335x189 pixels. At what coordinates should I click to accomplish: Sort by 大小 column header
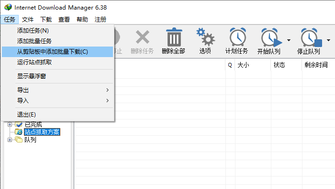(253, 65)
